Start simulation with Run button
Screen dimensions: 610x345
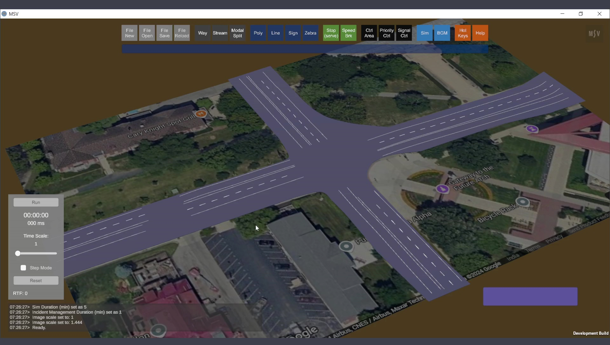pyautogui.click(x=36, y=202)
